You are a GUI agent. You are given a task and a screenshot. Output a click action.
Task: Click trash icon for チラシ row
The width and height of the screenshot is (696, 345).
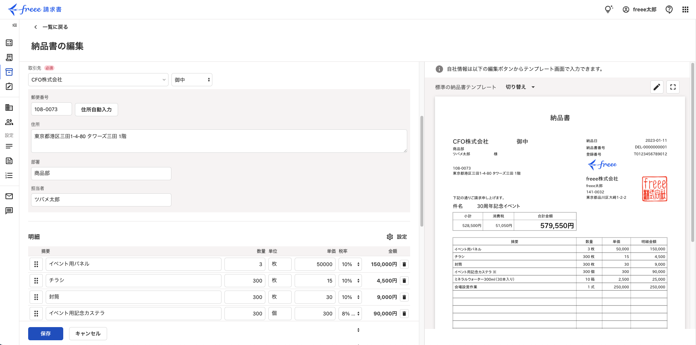pos(404,281)
